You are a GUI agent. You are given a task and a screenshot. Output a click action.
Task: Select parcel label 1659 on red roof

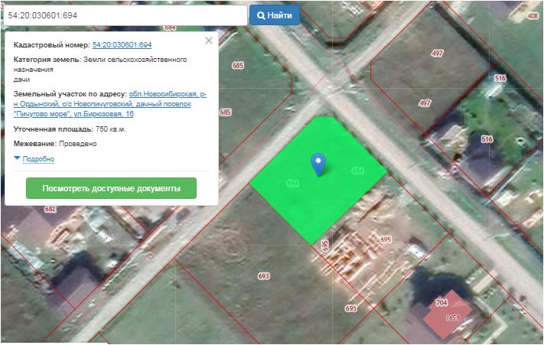(452, 317)
